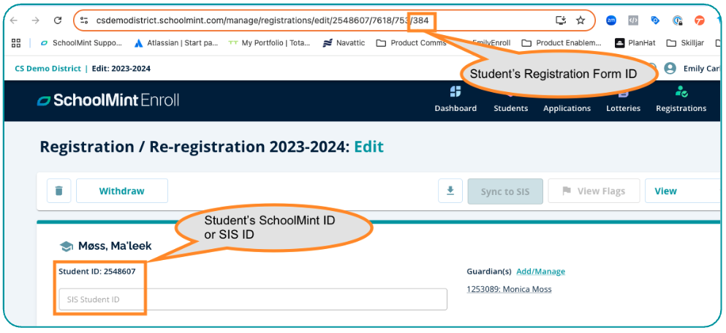Switch to the Applications tab

[x=567, y=108]
